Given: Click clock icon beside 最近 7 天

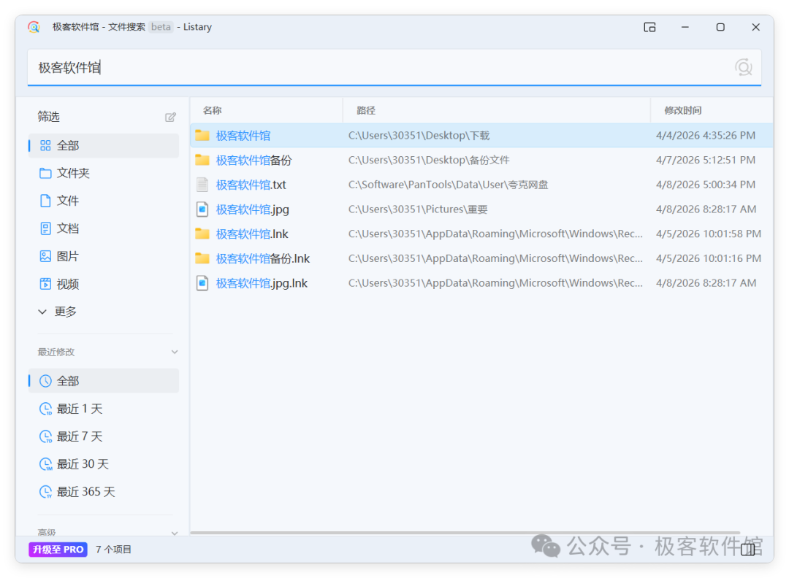Looking at the screenshot, I should tap(45, 436).
